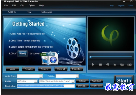This screenshot has height=95, width=136.
Task: Open the Edit menu
Action: (14, 6)
